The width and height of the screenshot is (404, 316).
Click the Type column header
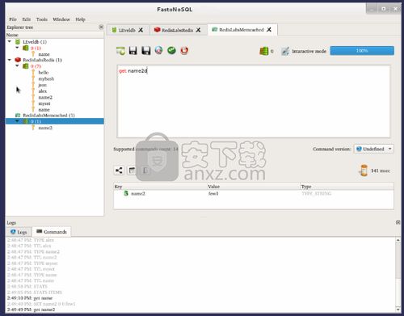(x=347, y=187)
